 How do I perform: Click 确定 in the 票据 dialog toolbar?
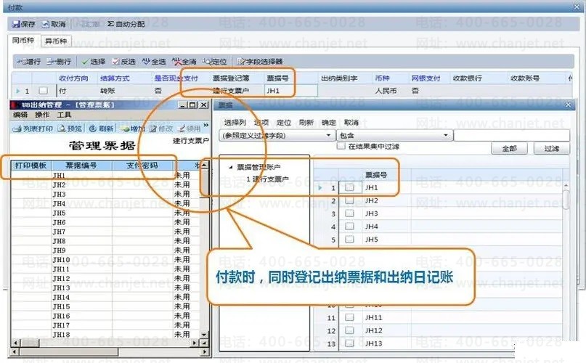point(328,123)
